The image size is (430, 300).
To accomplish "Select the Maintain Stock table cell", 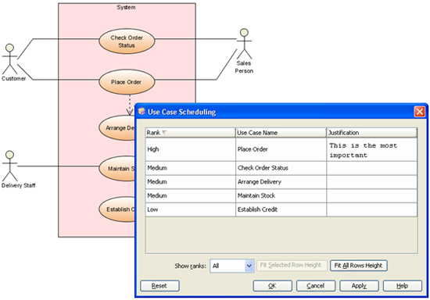I will [281, 195].
